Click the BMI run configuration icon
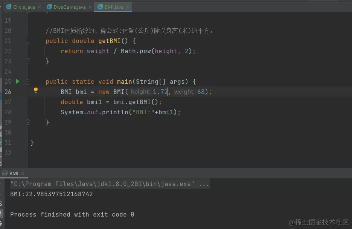The width and height of the screenshot is (352, 229). 5,173
